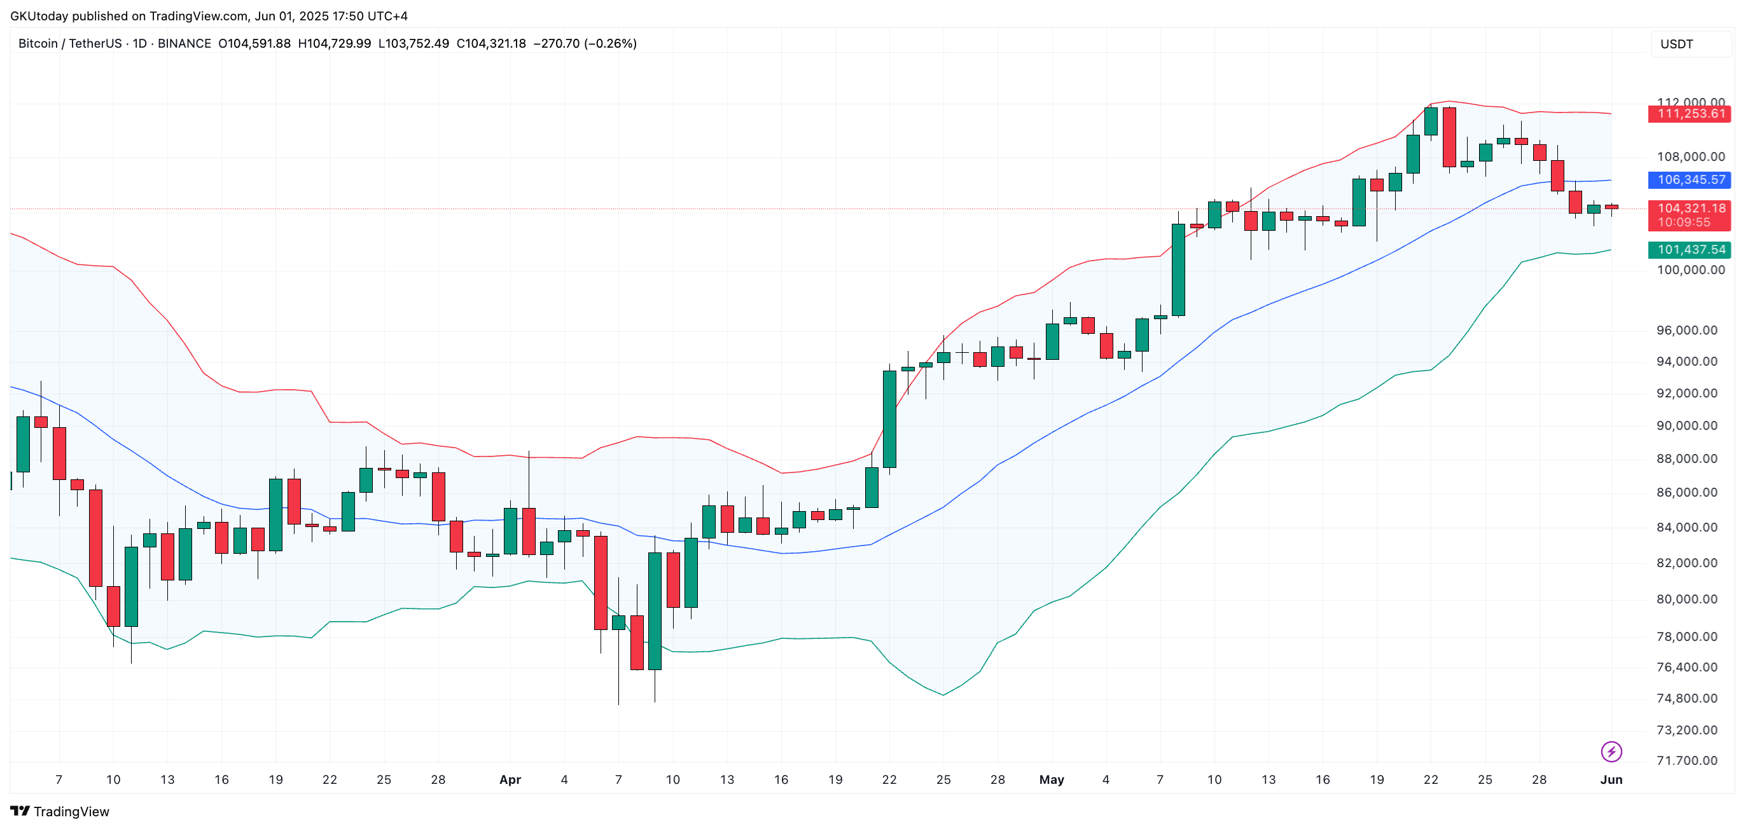The height and width of the screenshot is (829, 1745).
Task: Click the current price label 104,321.18
Action: [1689, 209]
